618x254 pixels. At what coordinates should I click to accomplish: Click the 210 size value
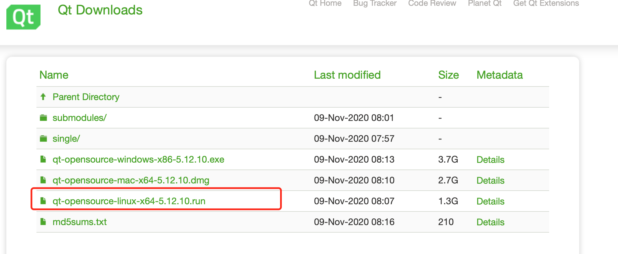(446, 222)
